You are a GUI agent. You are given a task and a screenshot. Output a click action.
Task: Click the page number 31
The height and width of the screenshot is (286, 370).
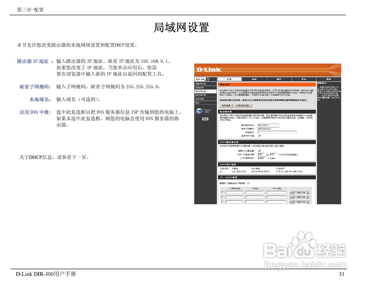(x=342, y=274)
